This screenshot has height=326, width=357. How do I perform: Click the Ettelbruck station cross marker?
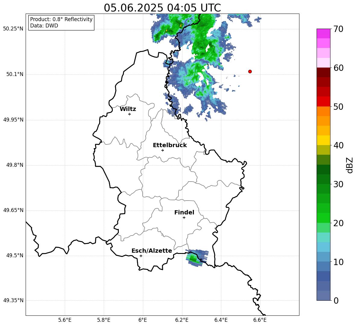tap(163, 150)
